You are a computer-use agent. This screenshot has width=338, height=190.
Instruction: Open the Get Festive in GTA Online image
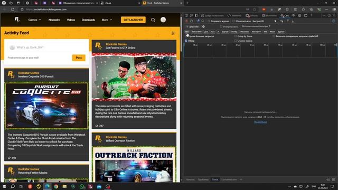(134, 77)
